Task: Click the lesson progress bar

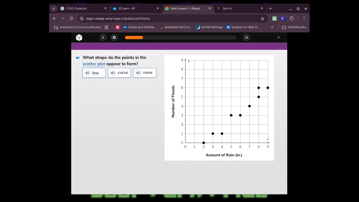Action: click(x=180, y=37)
